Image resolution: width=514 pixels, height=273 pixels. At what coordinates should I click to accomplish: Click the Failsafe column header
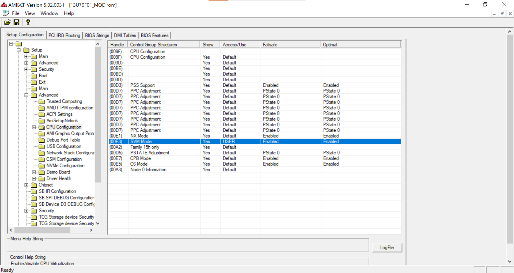click(290, 45)
